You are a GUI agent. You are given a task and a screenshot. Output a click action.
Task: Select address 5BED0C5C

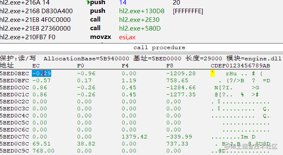[x=14, y=123]
